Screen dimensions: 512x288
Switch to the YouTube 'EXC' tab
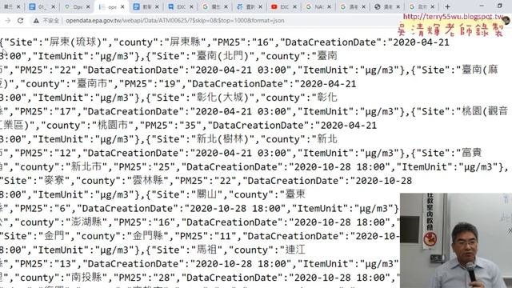(283, 6)
